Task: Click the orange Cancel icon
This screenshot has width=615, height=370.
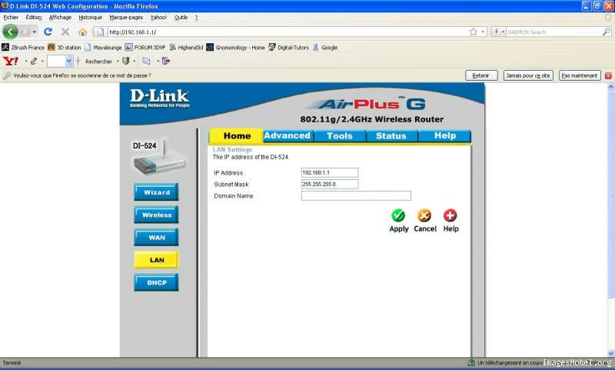Action: point(424,216)
